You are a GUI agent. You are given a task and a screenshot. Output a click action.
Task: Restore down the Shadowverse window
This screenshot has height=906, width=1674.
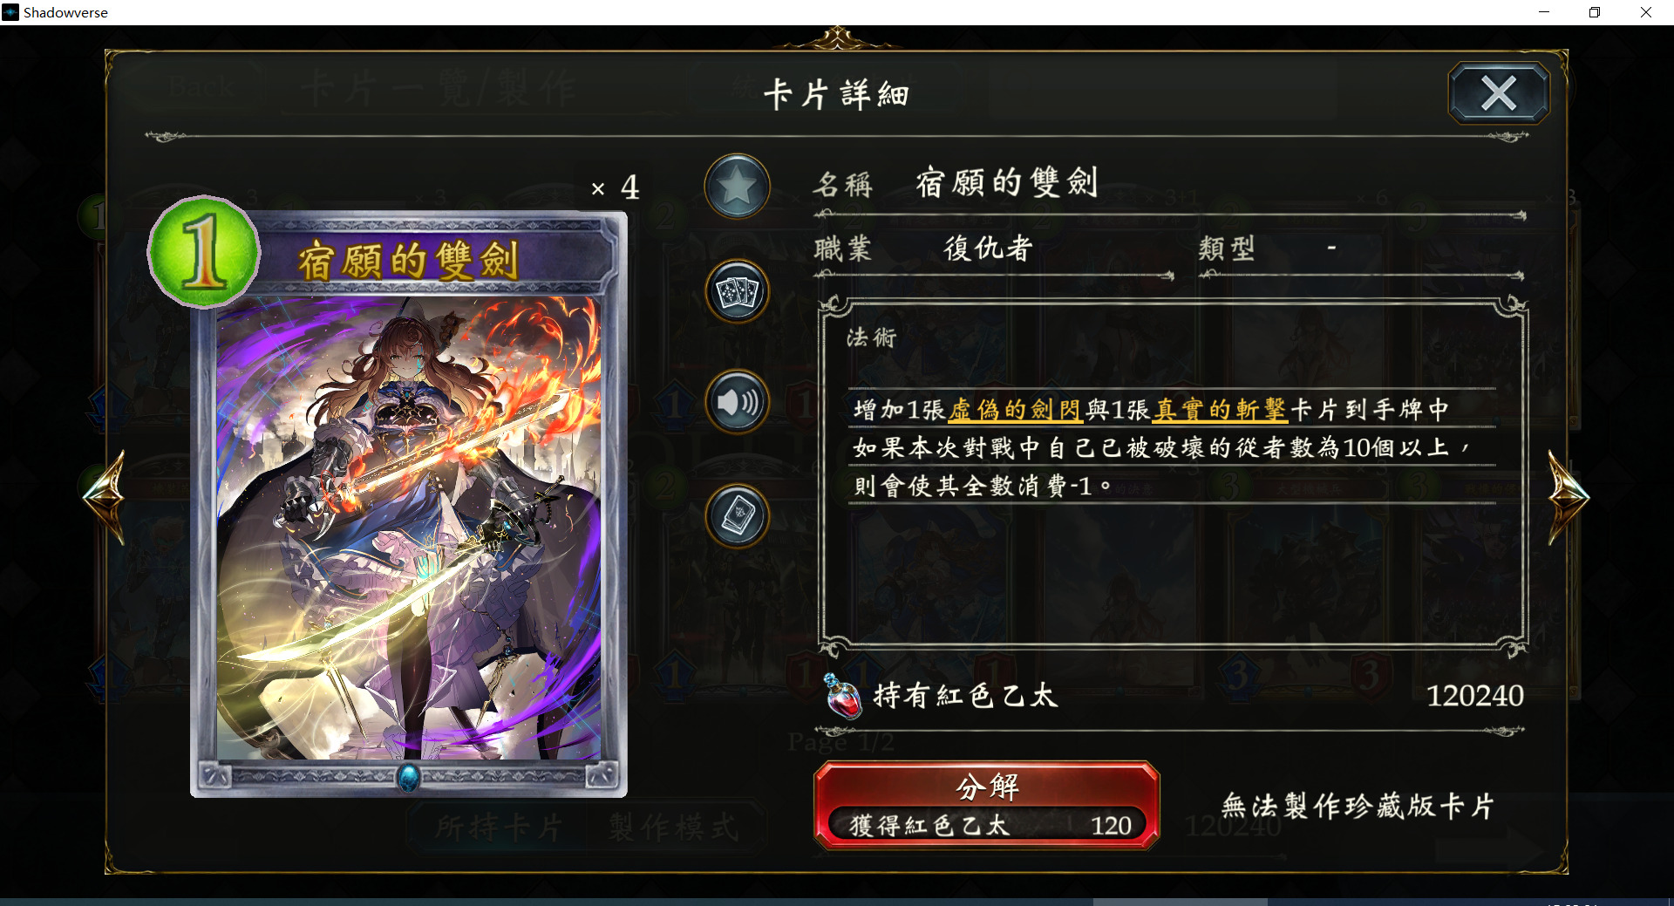(1595, 12)
